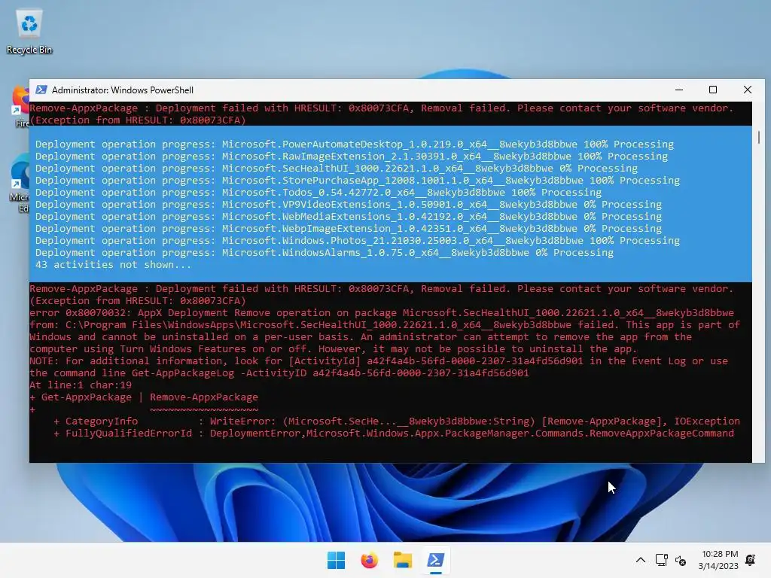Click the Microsoft.VP9VideoExtensions progress line
Viewport: 771px width, 578px height.
coord(349,205)
